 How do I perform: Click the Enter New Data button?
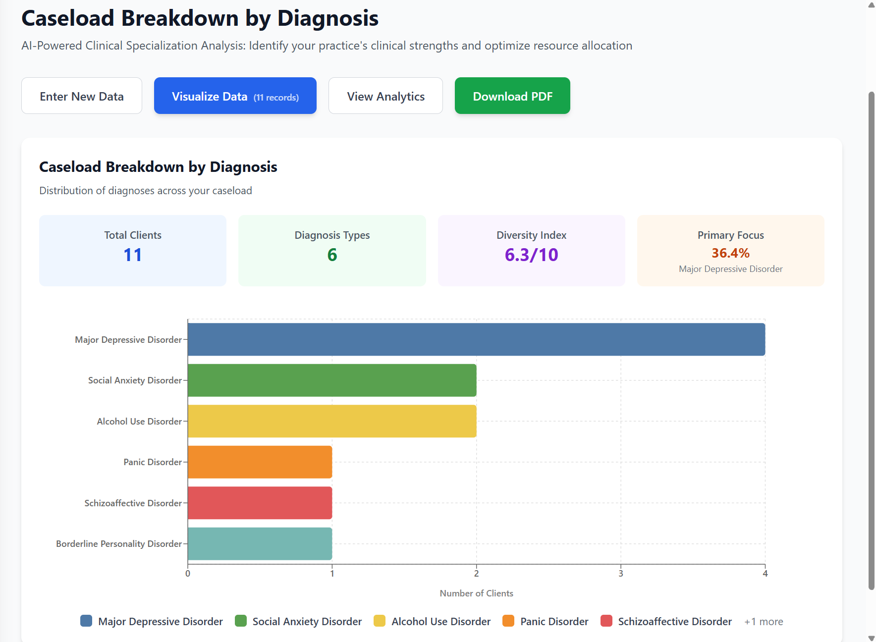pos(81,96)
